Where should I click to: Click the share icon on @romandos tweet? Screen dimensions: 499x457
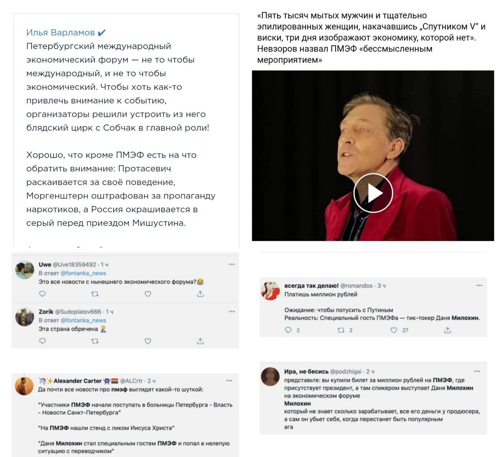coord(447,330)
